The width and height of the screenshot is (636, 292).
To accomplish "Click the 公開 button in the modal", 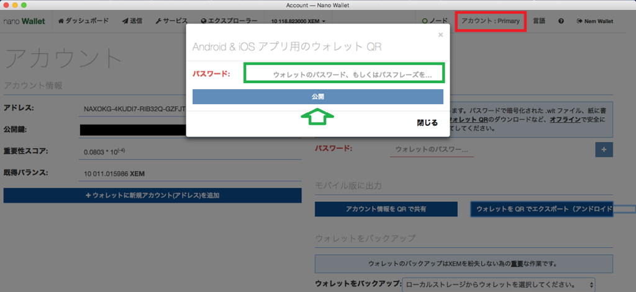I will [317, 97].
